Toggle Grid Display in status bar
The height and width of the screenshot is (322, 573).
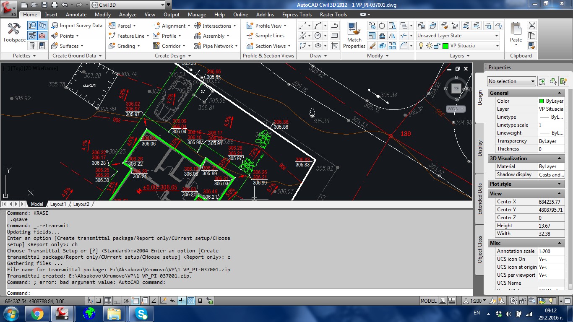click(107, 301)
